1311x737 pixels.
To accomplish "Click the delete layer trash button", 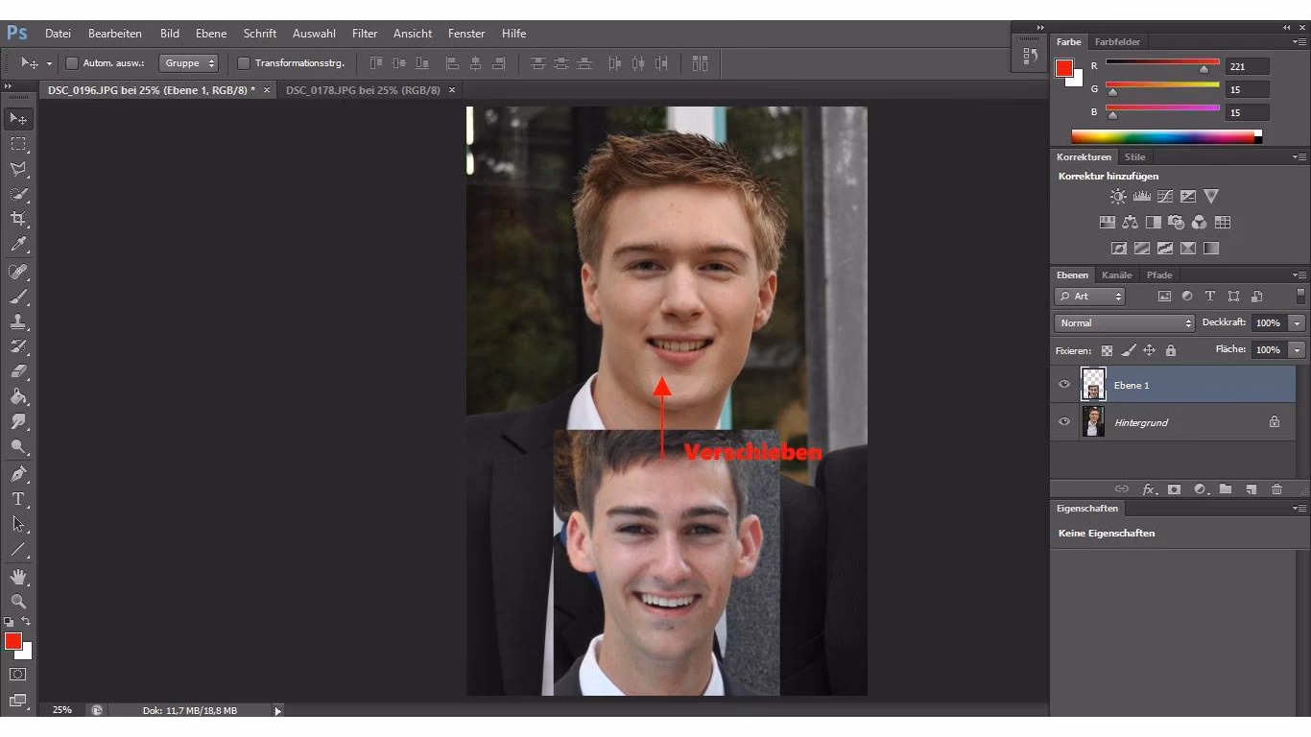I will (1276, 489).
